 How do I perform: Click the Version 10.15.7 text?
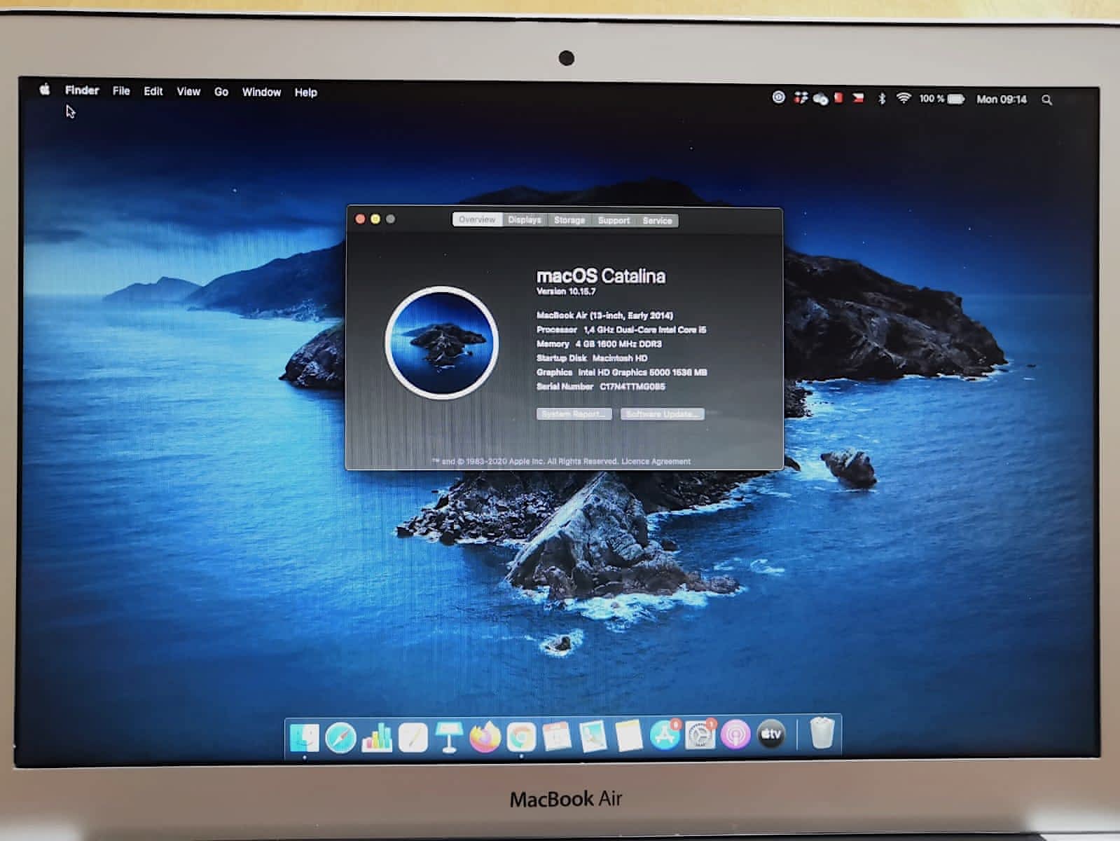pos(566,292)
